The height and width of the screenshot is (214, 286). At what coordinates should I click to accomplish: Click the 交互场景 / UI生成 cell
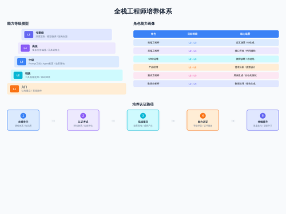coord(245,43)
